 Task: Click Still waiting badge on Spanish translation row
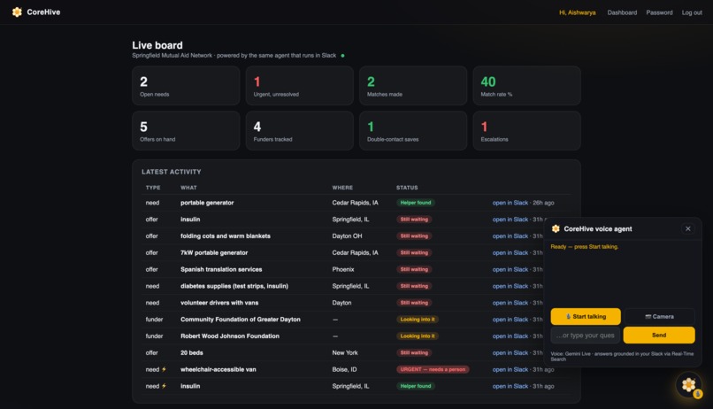(x=414, y=269)
